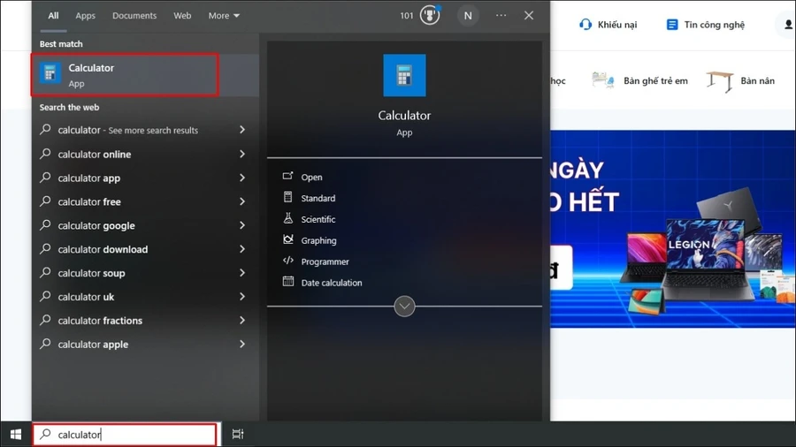Open the More dropdown in search filters
796x447 pixels.
pyautogui.click(x=224, y=16)
